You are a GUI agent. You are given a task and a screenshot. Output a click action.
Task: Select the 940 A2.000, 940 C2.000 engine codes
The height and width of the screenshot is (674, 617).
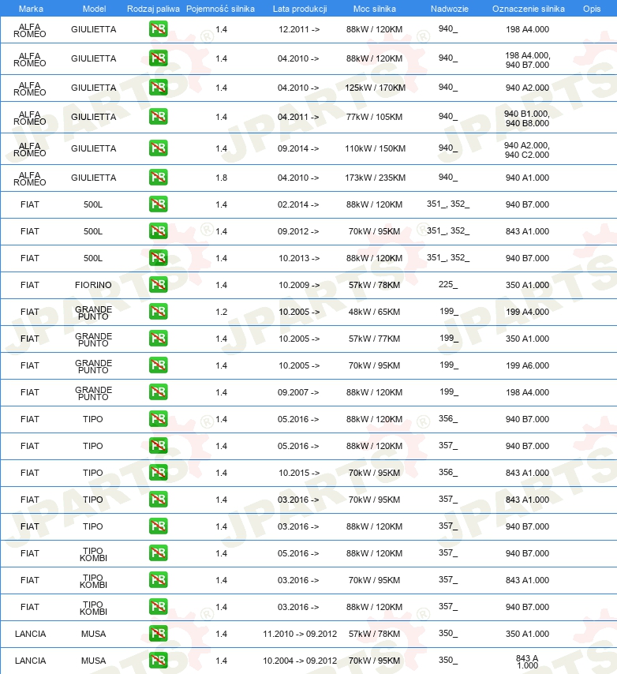(x=527, y=150)
